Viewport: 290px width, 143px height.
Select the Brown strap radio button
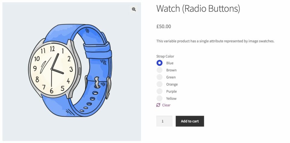click(159, 70)
